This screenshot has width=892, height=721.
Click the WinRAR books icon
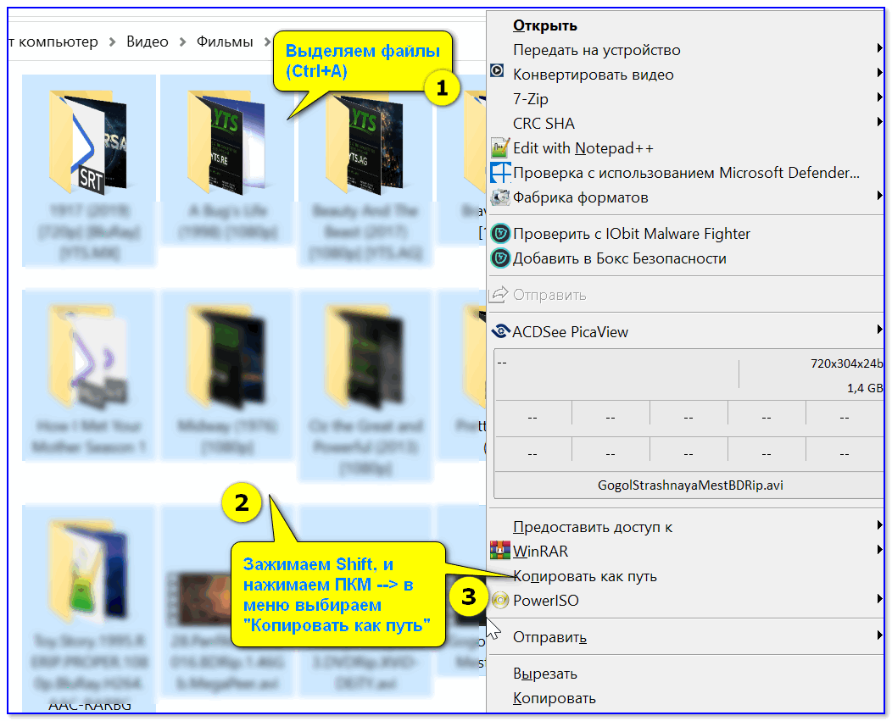coord(500,551)
